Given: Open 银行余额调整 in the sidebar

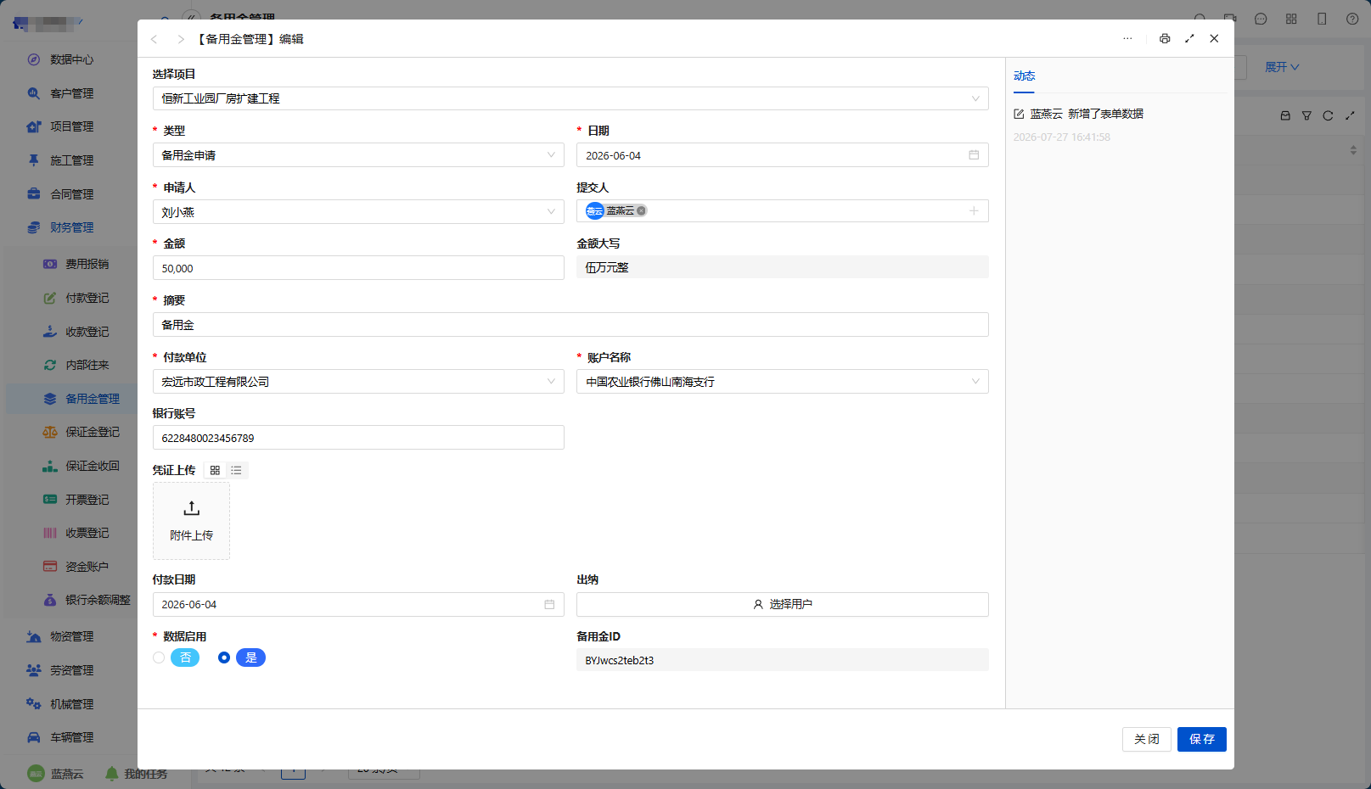Looking at the screenshot, I should 98,600.
